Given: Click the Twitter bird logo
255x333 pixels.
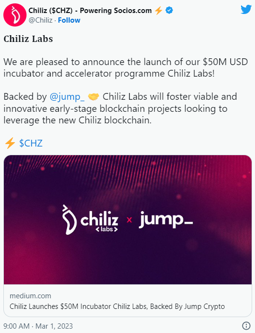Looking at the screenshot, I should click(246, 10).
